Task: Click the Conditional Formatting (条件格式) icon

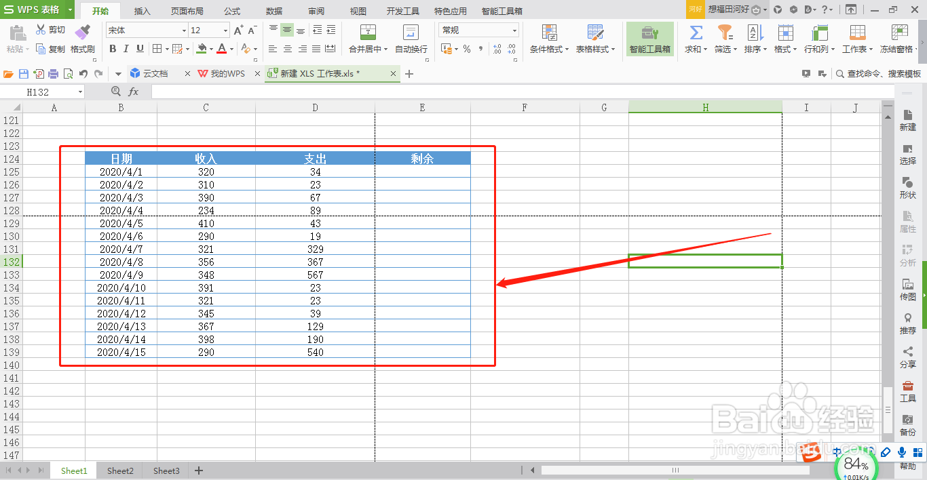Action: click(549, 33)
